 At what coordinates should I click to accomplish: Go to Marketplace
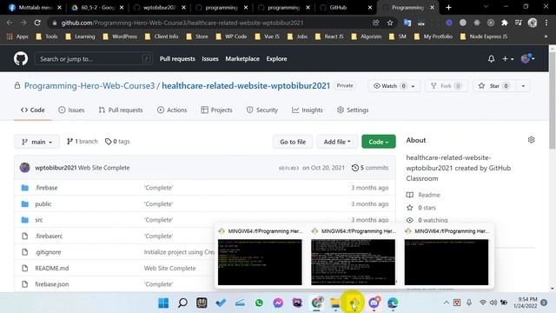242,59
